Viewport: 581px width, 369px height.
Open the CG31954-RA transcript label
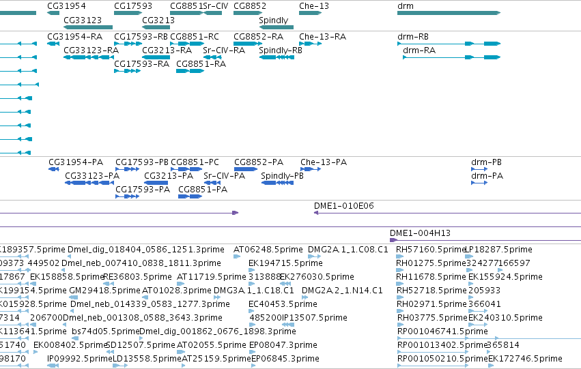pos(75,37)
